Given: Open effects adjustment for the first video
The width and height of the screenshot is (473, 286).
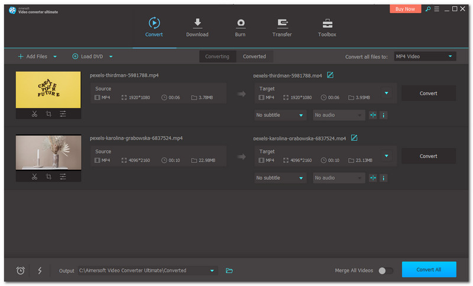Looking at the screenshot, I should click(63, 114).
